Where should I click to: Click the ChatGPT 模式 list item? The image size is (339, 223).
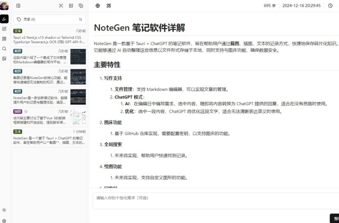(130, 97)
